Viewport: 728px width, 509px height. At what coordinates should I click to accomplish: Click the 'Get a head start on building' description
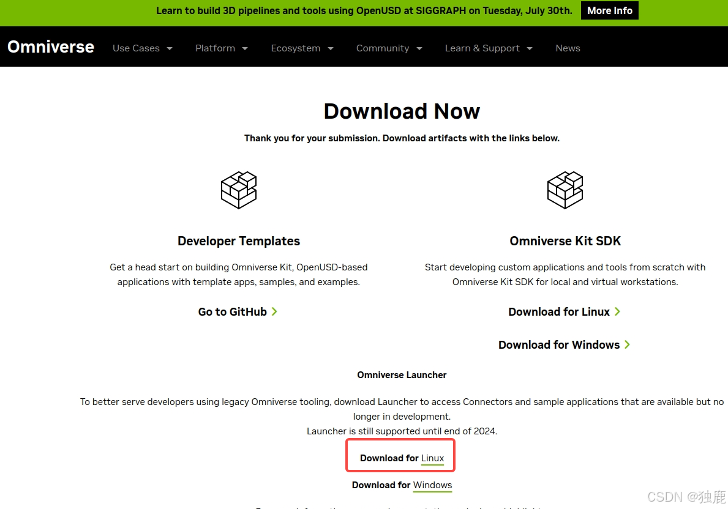tap(239, 275)
